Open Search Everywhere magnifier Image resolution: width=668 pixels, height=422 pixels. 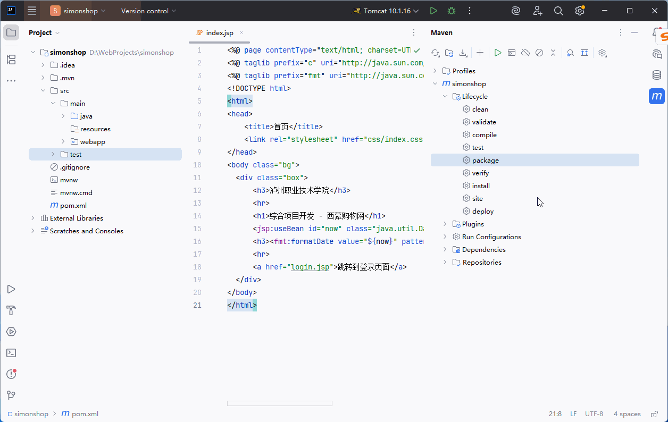coord(558,11)
